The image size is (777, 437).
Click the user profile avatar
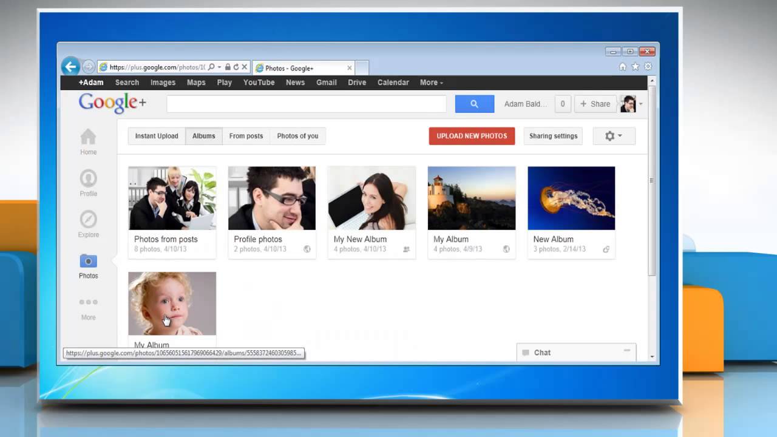coord(628,104)
